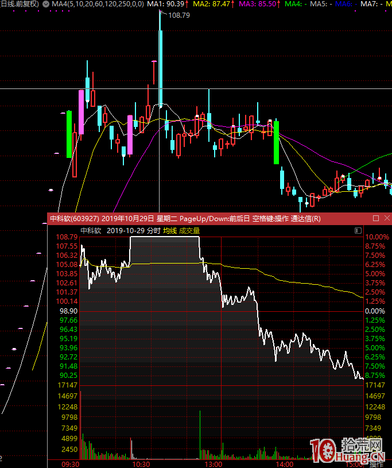Image resolution: width=392 pixels, height=468 pixels.
Task: Maximize the 中科软 intraday popup window
Action: click(376, 218)
